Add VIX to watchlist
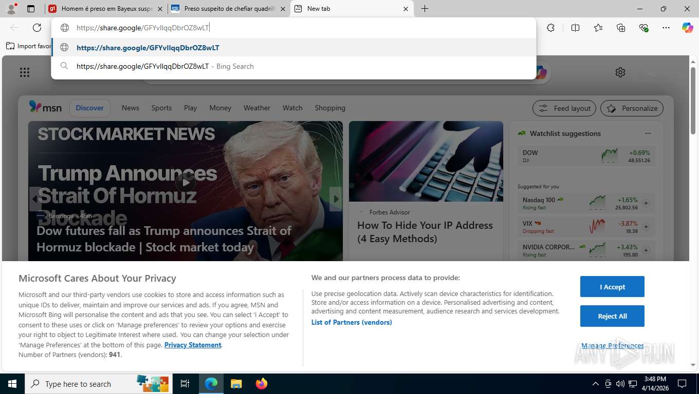 point(646,227)
